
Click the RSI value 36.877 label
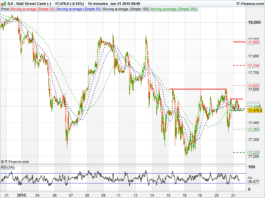253,181
